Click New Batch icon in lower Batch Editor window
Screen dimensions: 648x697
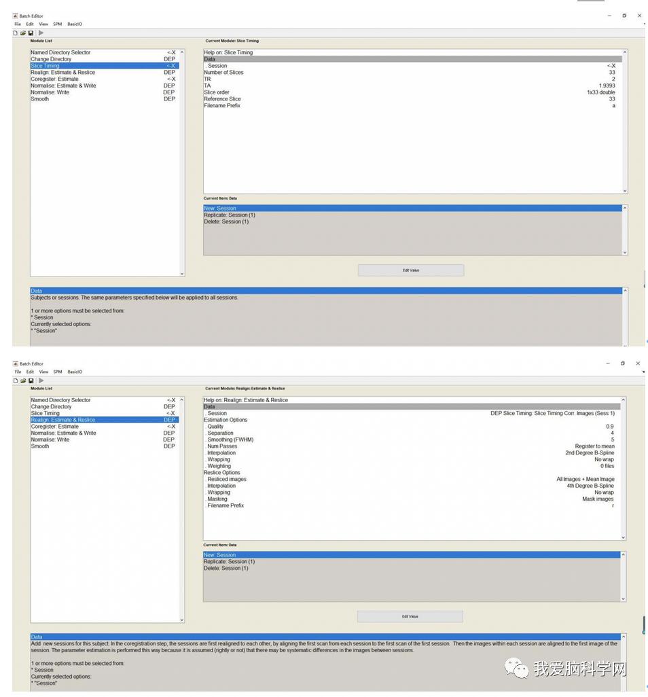point(16,380)
